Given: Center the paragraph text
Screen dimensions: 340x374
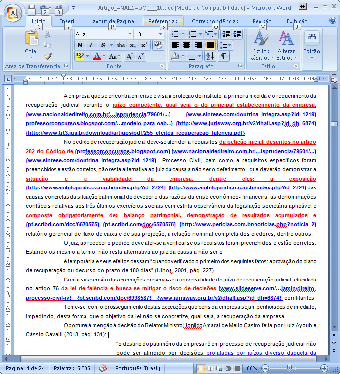Looking at the screenshot, I should pyautogui.click(x=187, y=45).
